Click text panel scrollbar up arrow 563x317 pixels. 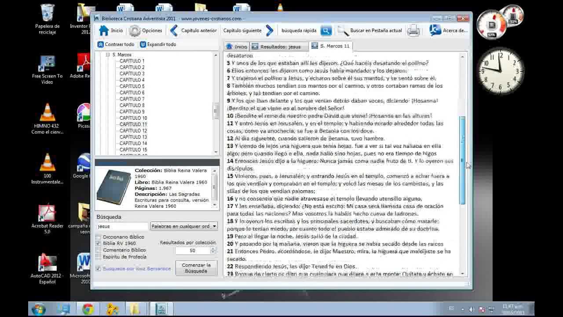462,57
